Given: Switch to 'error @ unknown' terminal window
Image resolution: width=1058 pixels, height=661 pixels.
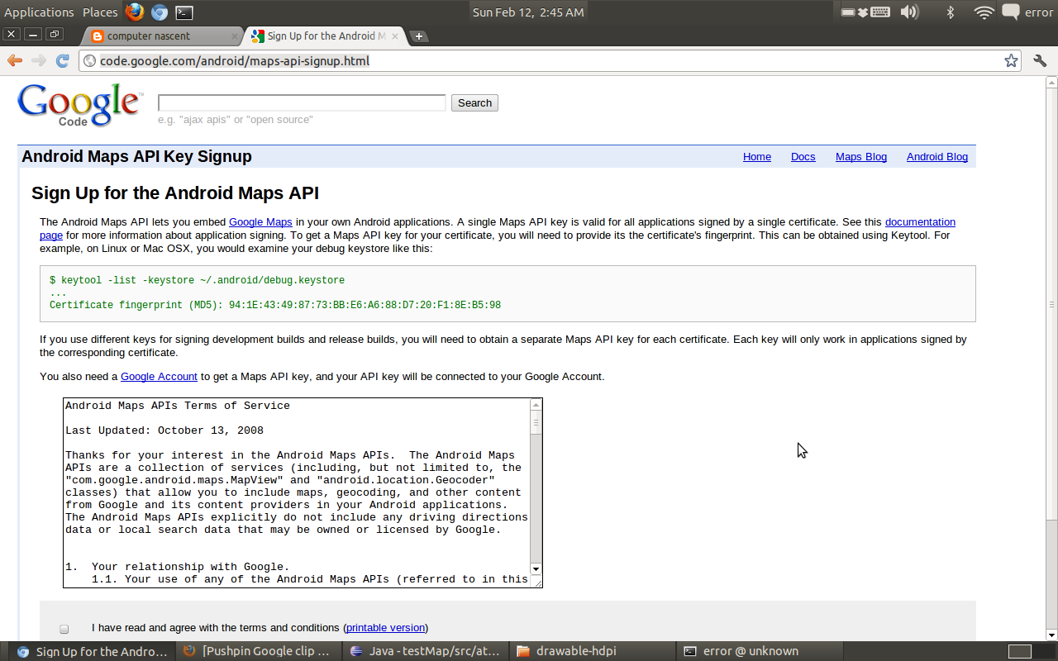Looking at the screenshot, I should click(759, 651).
